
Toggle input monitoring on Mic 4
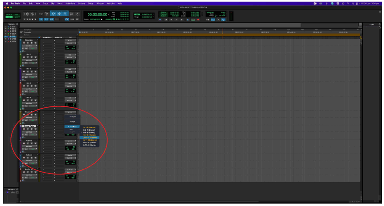click(x=28, y=100)
